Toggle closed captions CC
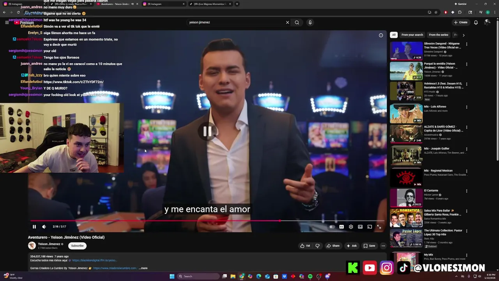This screenshot has height=281, width=499. click(x=342, y=227)
